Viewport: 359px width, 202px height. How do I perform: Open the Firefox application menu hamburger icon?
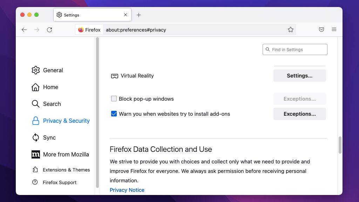point(334,29)
